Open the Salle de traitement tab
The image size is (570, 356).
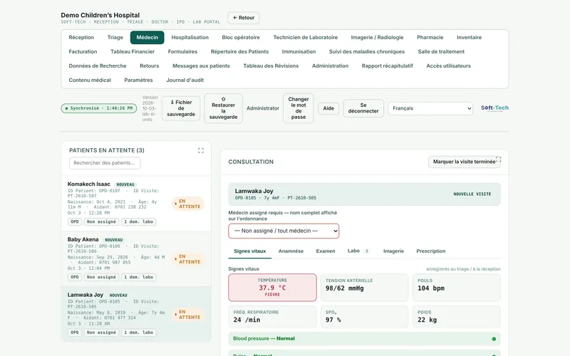[441, 51]
